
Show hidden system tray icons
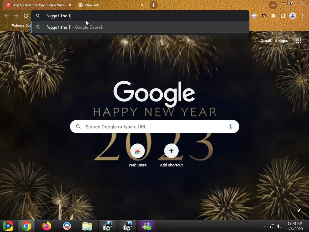coord(264,226)
